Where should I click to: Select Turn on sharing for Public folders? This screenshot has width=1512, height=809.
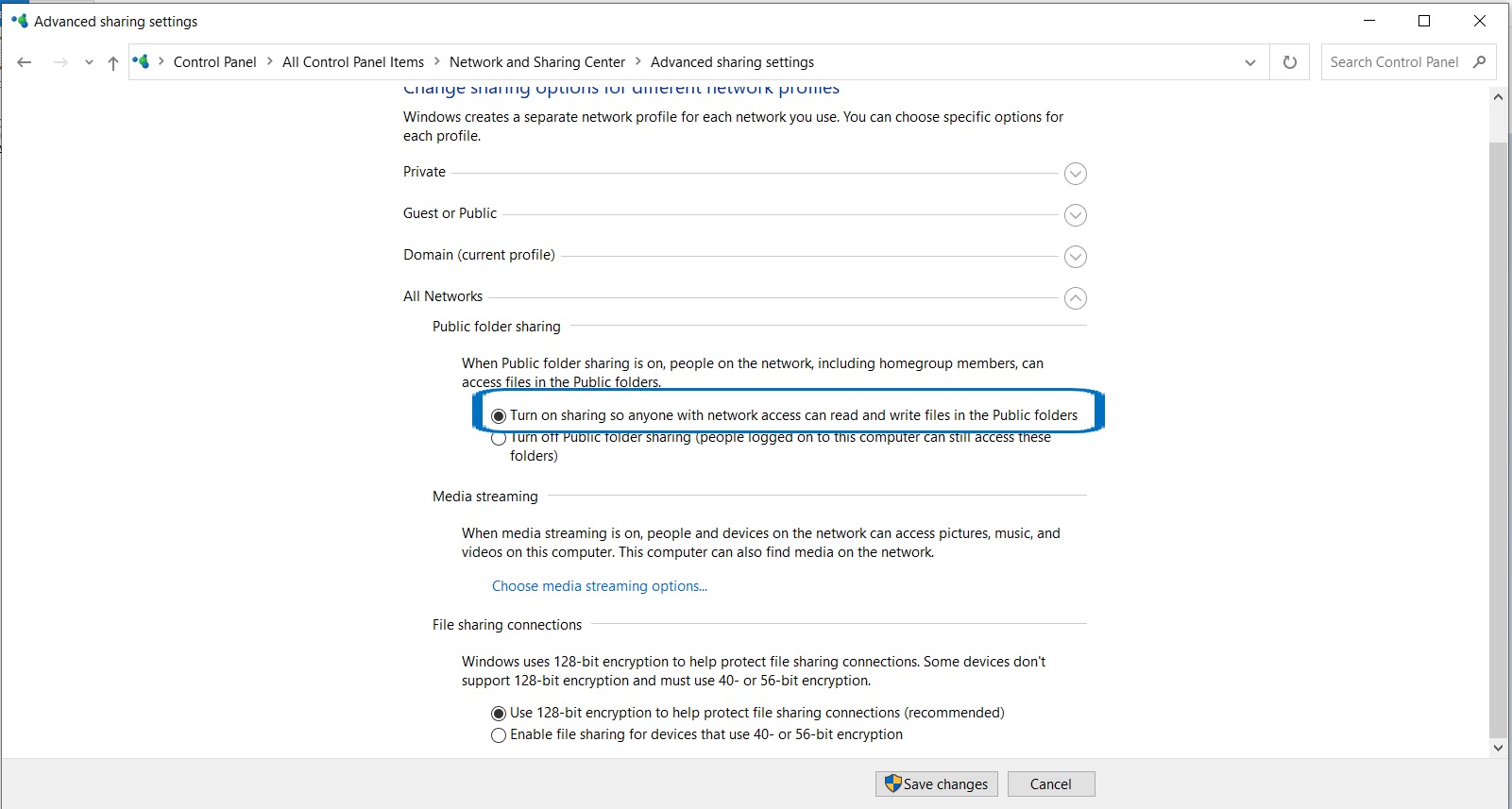[499, 416]
